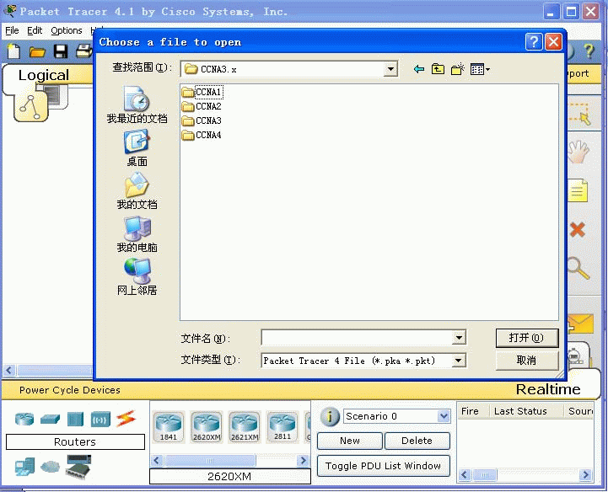Click the 打开 open button
The width and height of the screenshot is (608, 492).
[527, 338]
